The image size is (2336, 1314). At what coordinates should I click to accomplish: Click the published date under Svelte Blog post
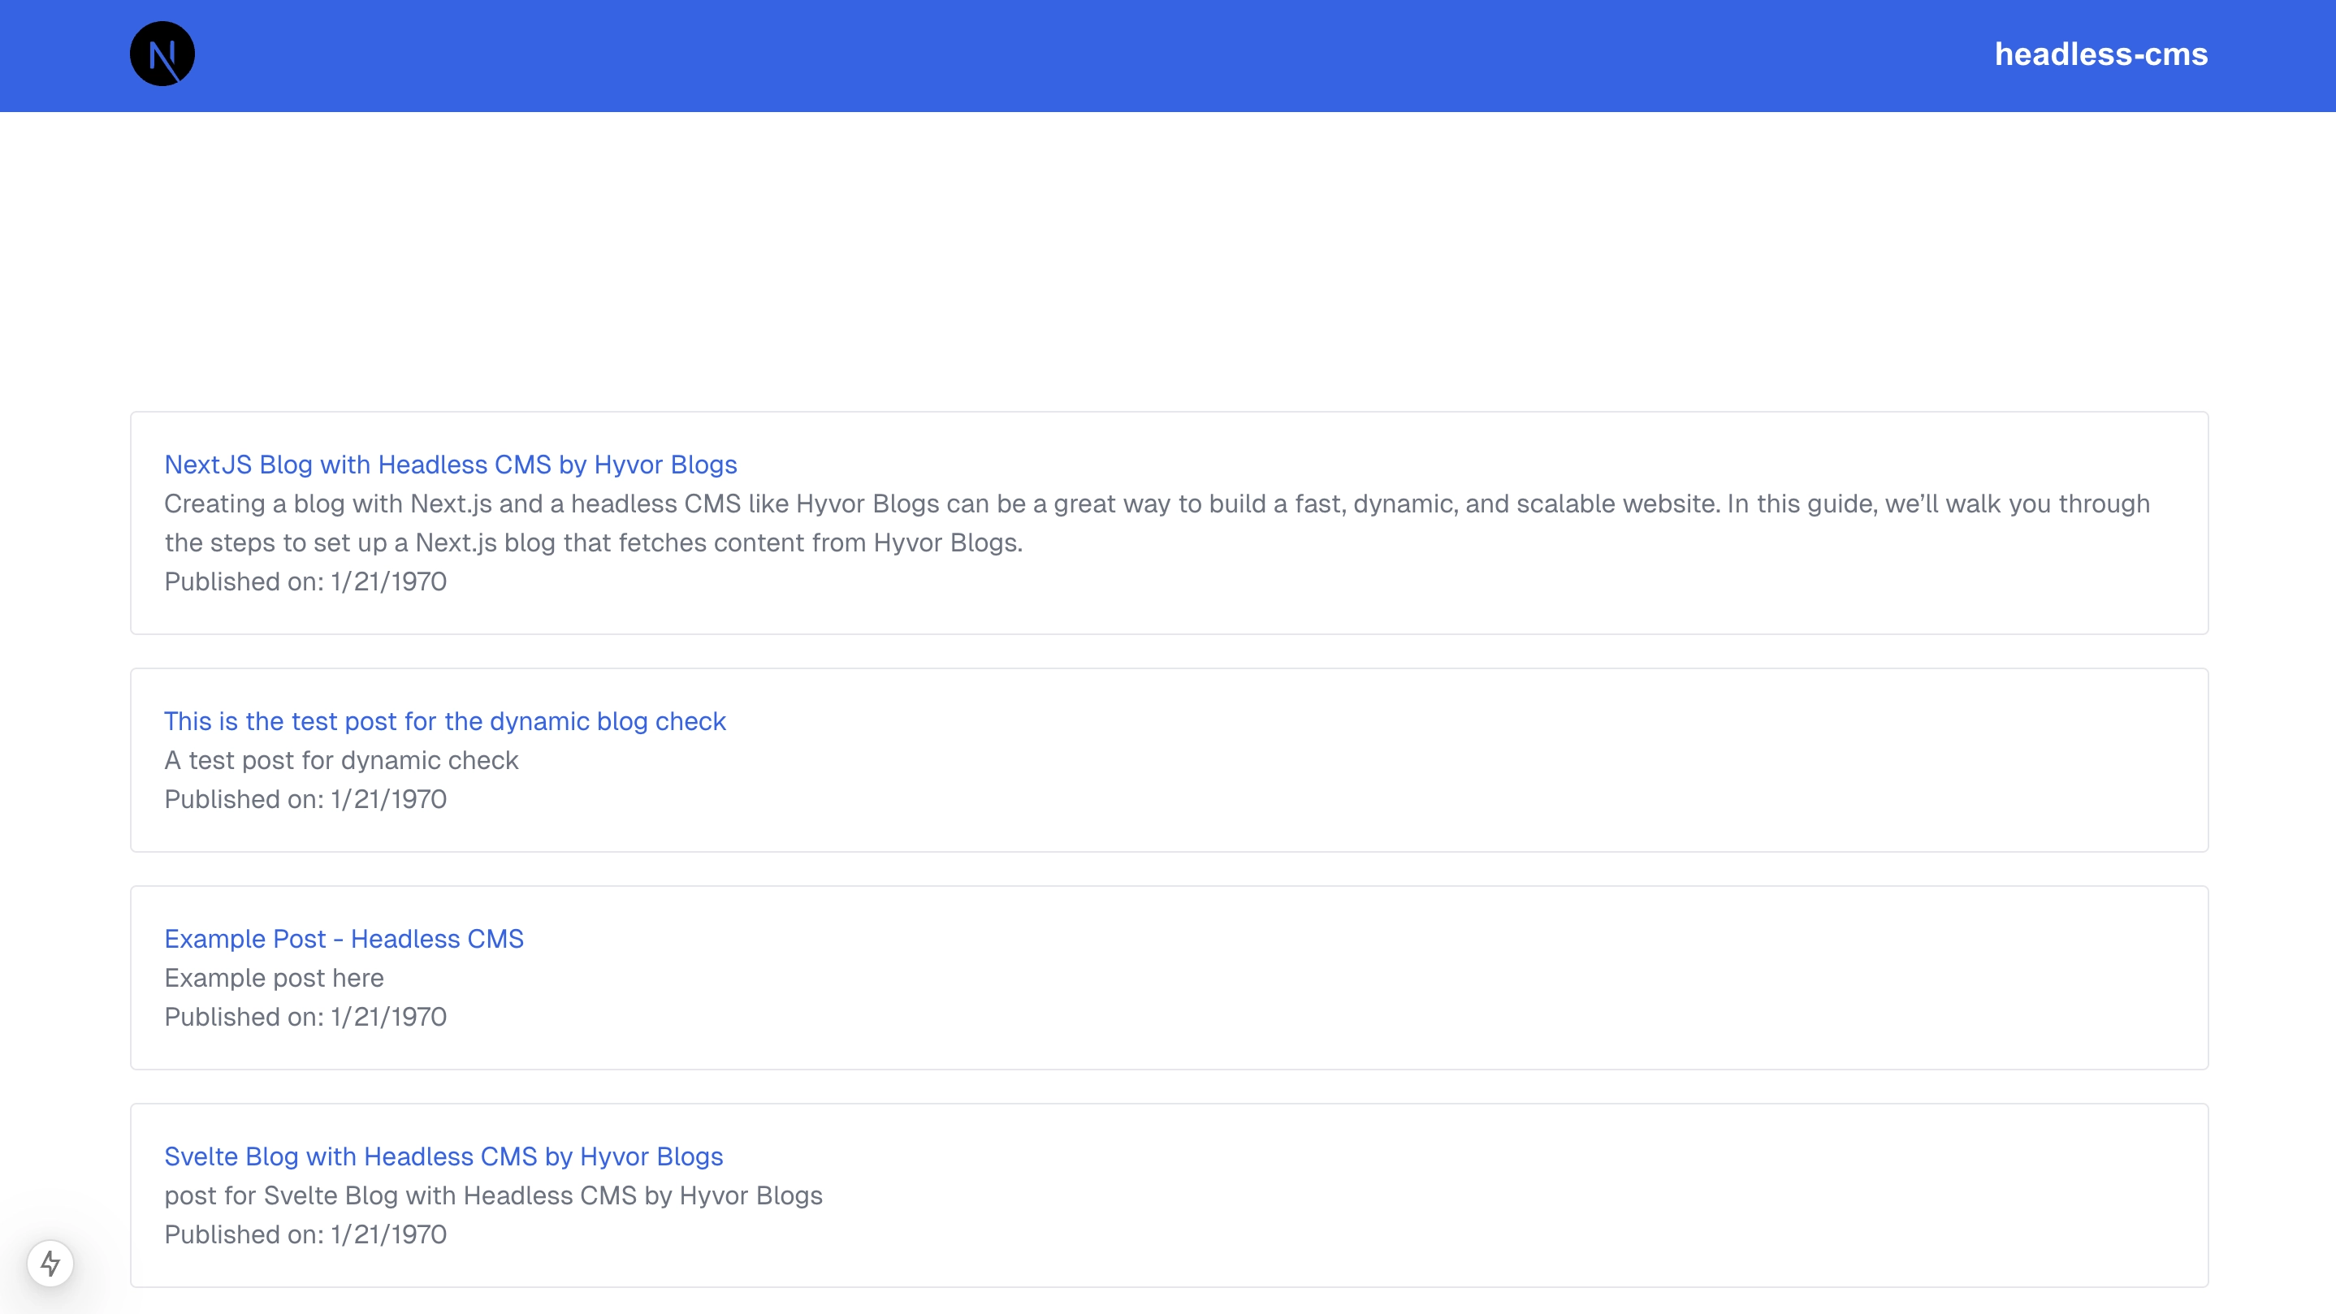(x=305, y=1234)
